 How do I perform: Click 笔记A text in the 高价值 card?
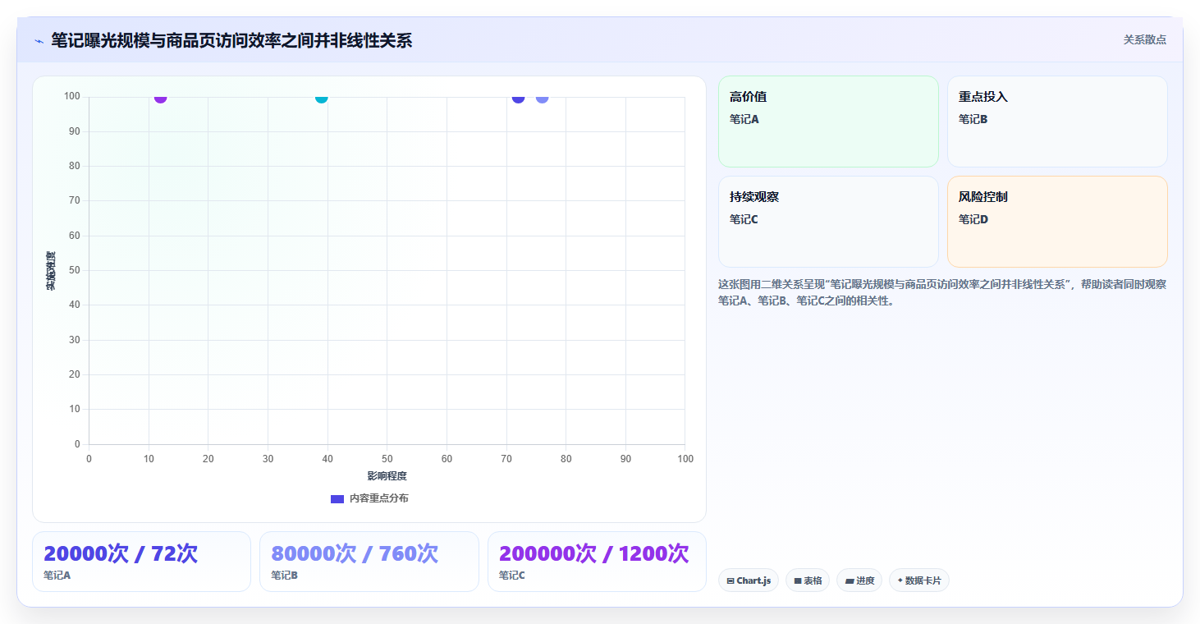click(x=744, y=119)
